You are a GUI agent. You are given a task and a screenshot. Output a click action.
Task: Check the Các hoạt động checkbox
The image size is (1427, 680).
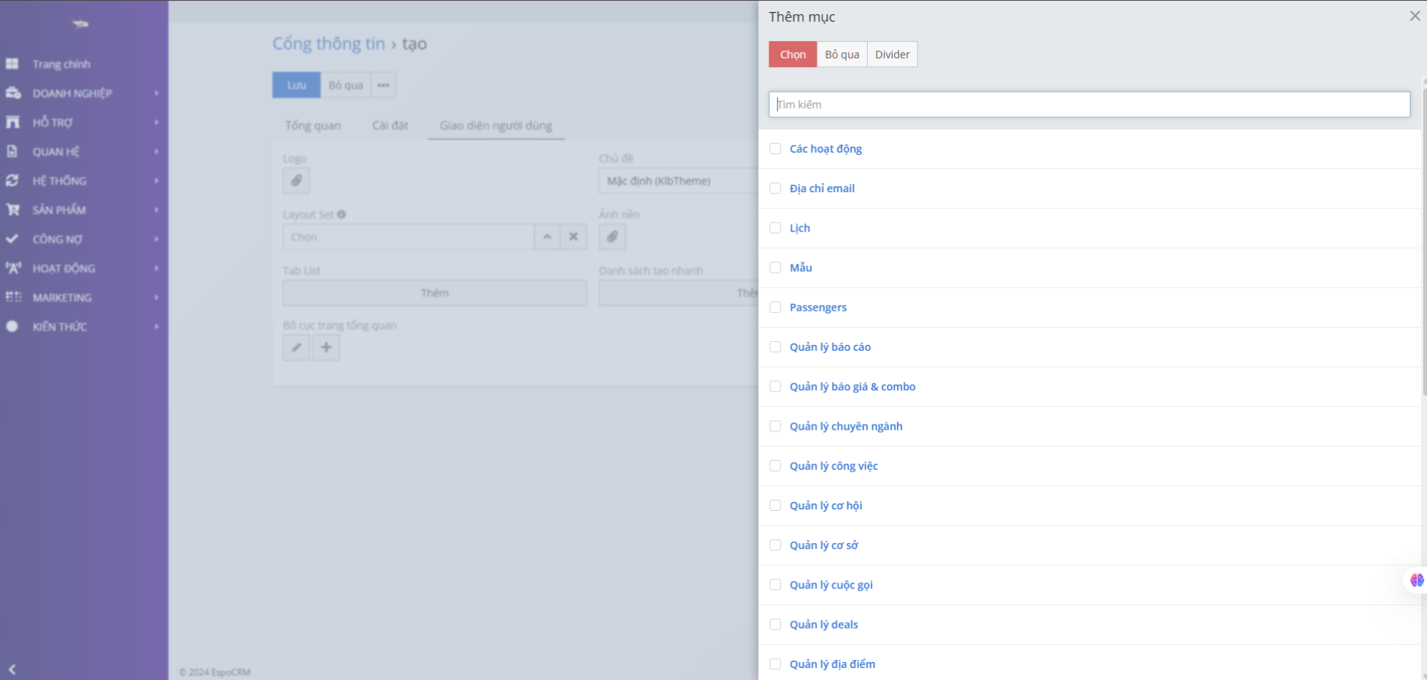775,149
